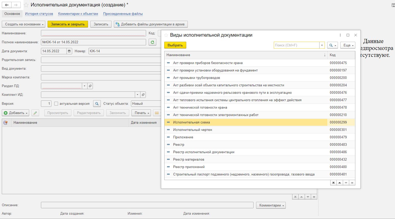
Task: Click the green refresh button beside full name
Action: (152, 42)
